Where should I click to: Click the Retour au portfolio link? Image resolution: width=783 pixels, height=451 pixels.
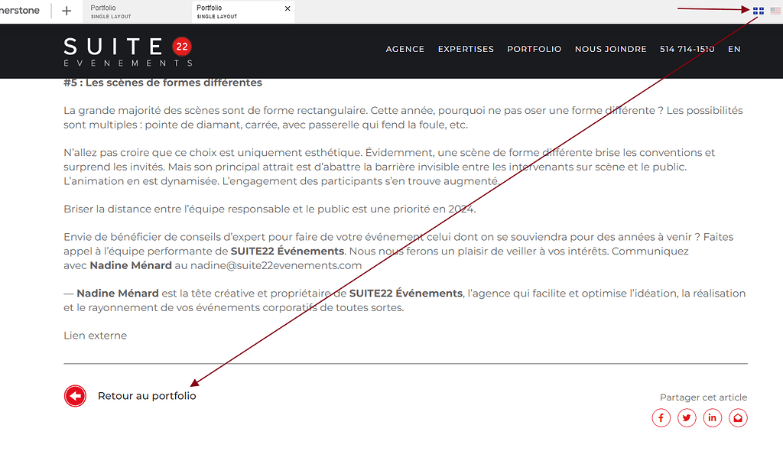147,395
